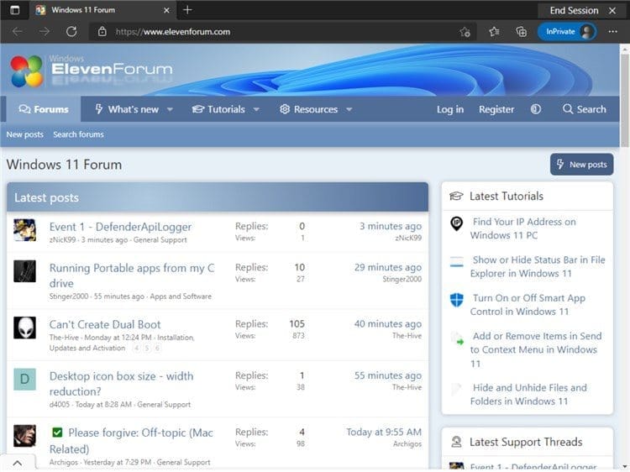Image resolution: width=630 pixels, height=472 pixels.
Task: Go to page 6 of Dual Boot thread
Action: pos(158,349)
